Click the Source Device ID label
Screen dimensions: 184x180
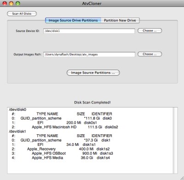click(28, 31)
